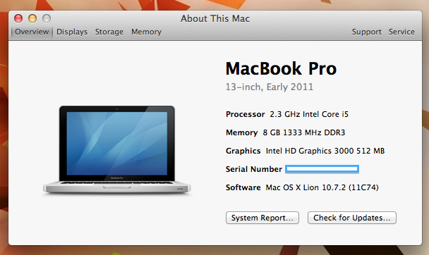Image resolution: width=429 pixels, height=255 pixels.
Task: Click the greyed-out zoom window button
Action: (x=47, y=18)
